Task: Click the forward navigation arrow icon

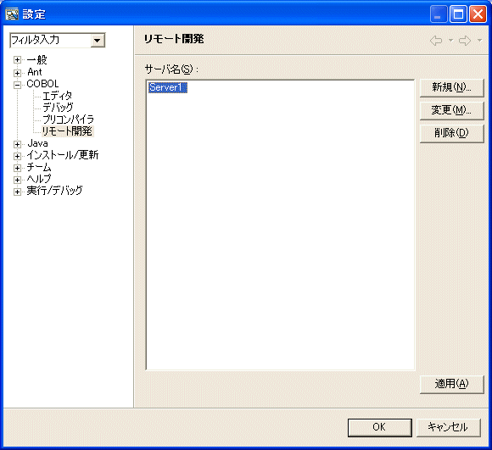Action: [465, 41]
